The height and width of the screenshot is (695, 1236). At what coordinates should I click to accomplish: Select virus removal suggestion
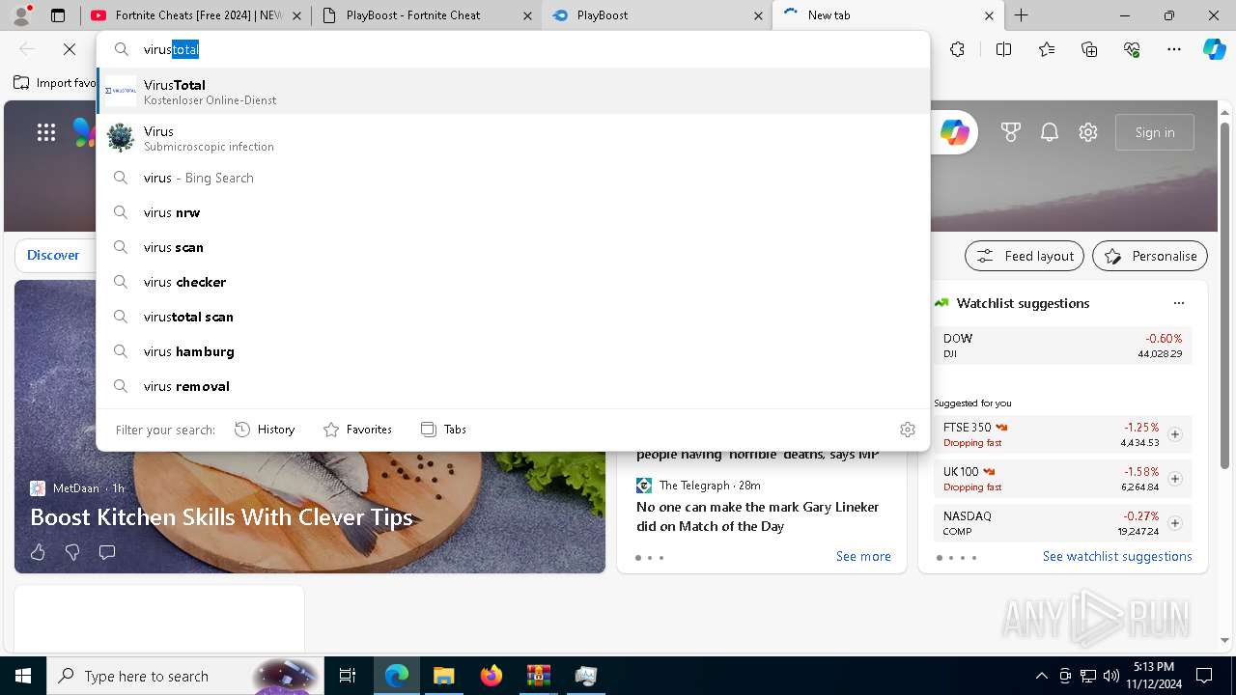(514, 386)
